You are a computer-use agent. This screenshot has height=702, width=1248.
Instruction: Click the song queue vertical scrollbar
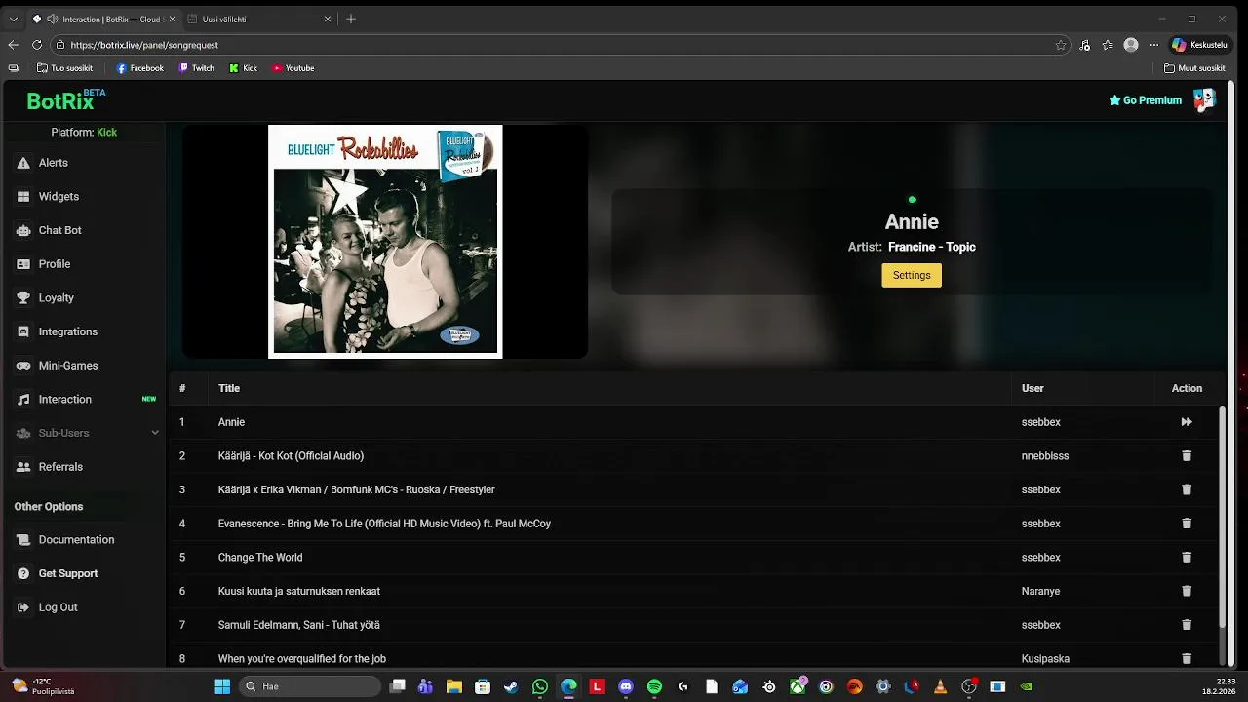[1223, 517]
